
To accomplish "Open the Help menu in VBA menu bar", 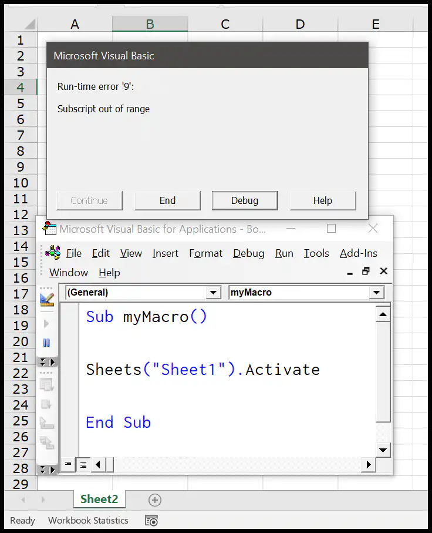I will click(109, 273).
